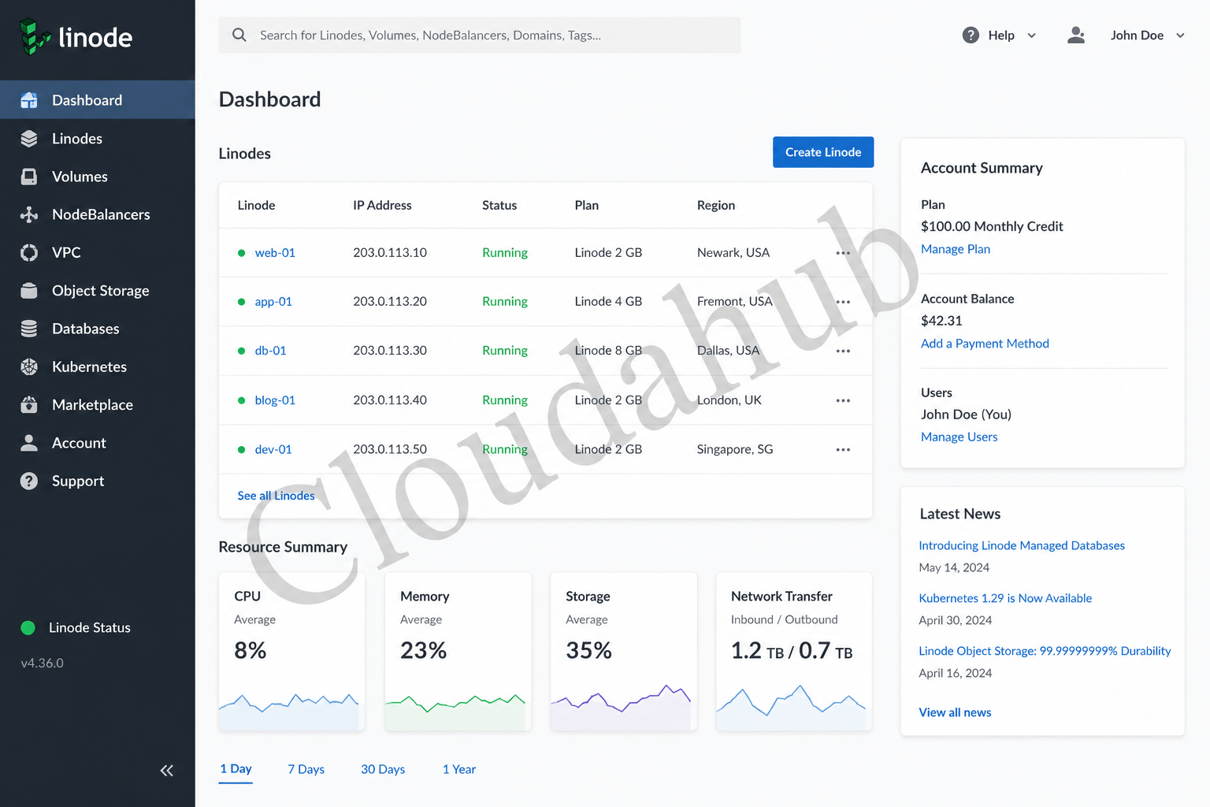The height and width of the screenshot is (807, 1210).
Task: Open actions menu for dev-01
Action: (843, 449)
